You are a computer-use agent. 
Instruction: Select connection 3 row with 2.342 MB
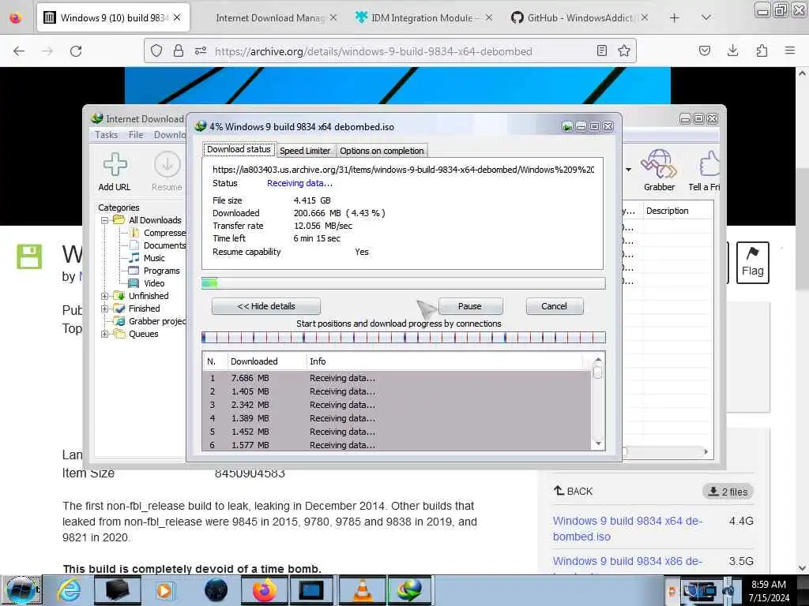click(x=397, y=405)
